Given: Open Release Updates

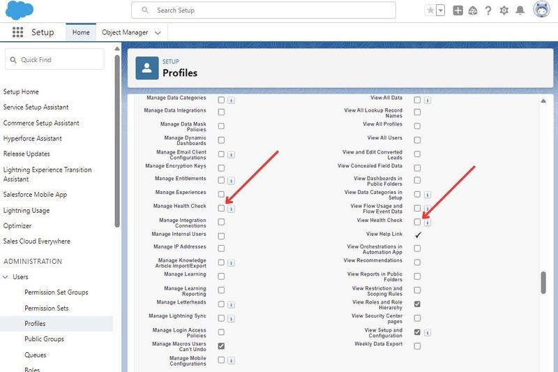Looking at the screenshot, I should [27, 154].
